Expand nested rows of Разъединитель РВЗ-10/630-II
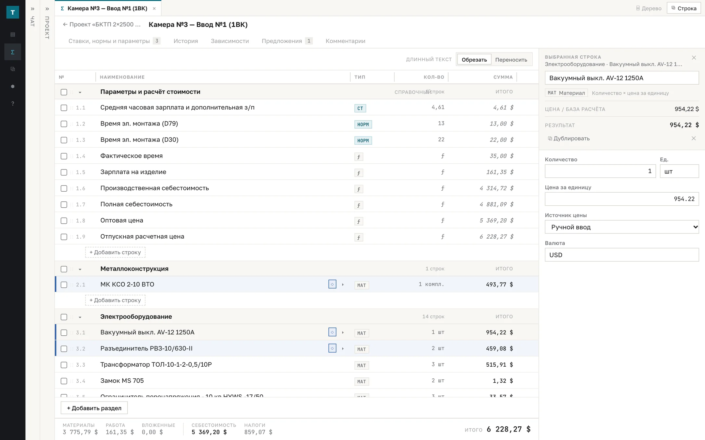The image size is (705, 440). tap(343, 349)
